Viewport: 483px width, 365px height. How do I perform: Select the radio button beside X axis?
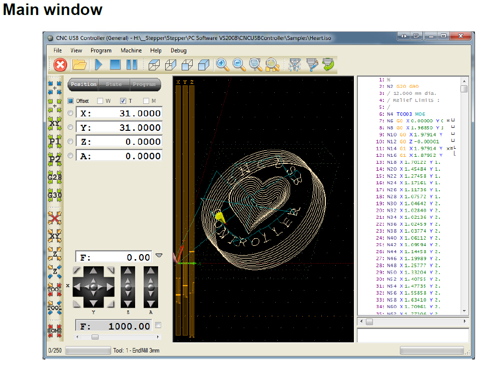70,113
